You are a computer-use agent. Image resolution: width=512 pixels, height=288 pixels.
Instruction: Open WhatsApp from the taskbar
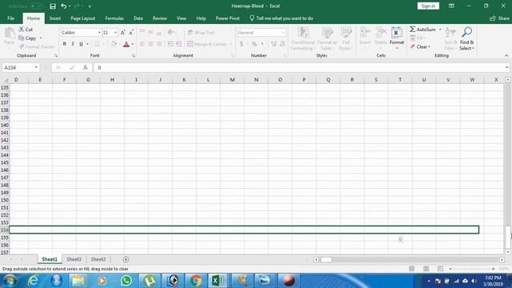(x=126, y=281)
